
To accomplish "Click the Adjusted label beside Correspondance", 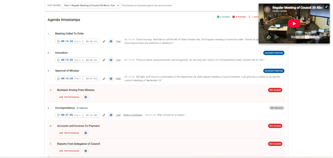I will pos(82,108).
